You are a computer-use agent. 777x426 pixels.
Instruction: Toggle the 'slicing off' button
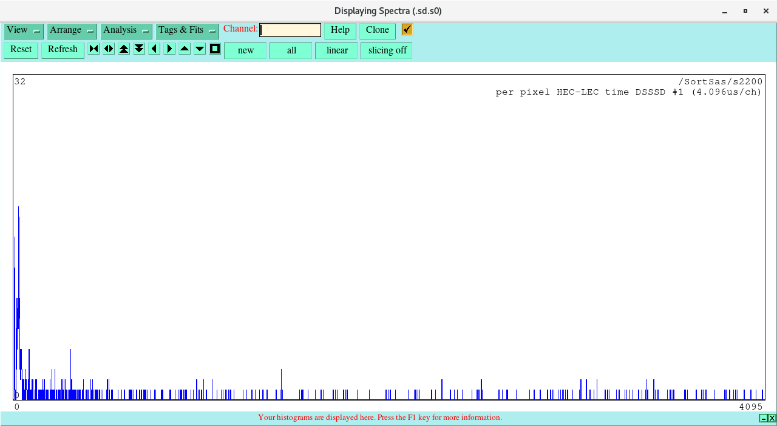click(387, 50)
